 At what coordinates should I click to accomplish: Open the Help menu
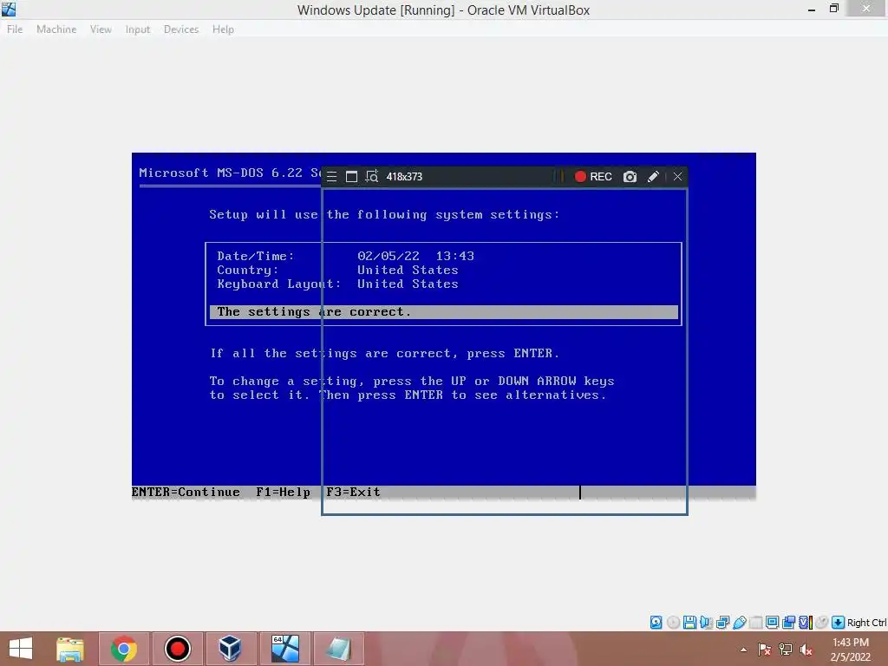pyautogui.click(x=223, y=29)
